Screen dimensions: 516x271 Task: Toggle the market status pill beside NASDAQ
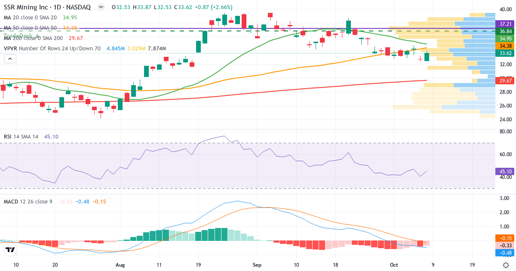coord(101,7)
